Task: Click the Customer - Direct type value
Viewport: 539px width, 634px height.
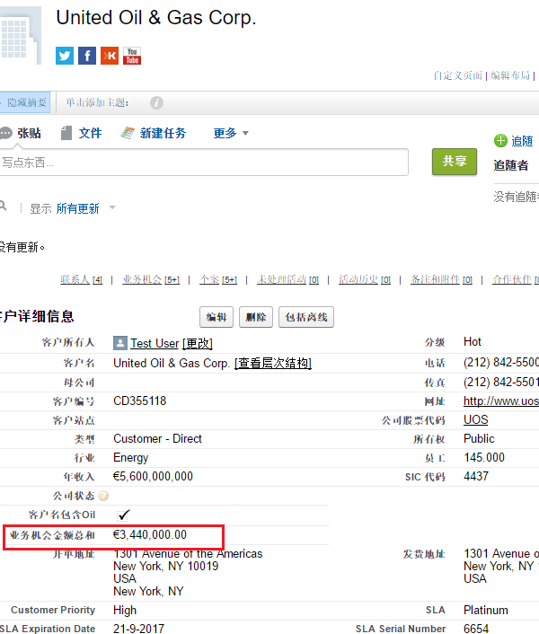Action: (x=157, y=439)
